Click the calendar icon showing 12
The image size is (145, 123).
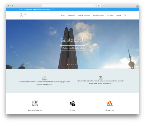point(44,78)
